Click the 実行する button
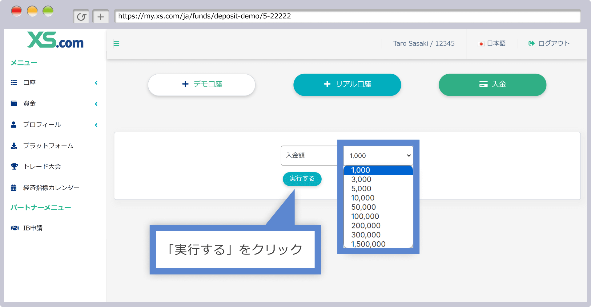 coord(302,179)
